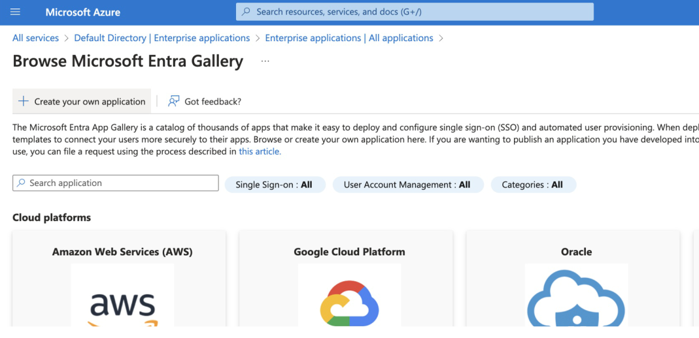Open the Categories : All filter

534,185
